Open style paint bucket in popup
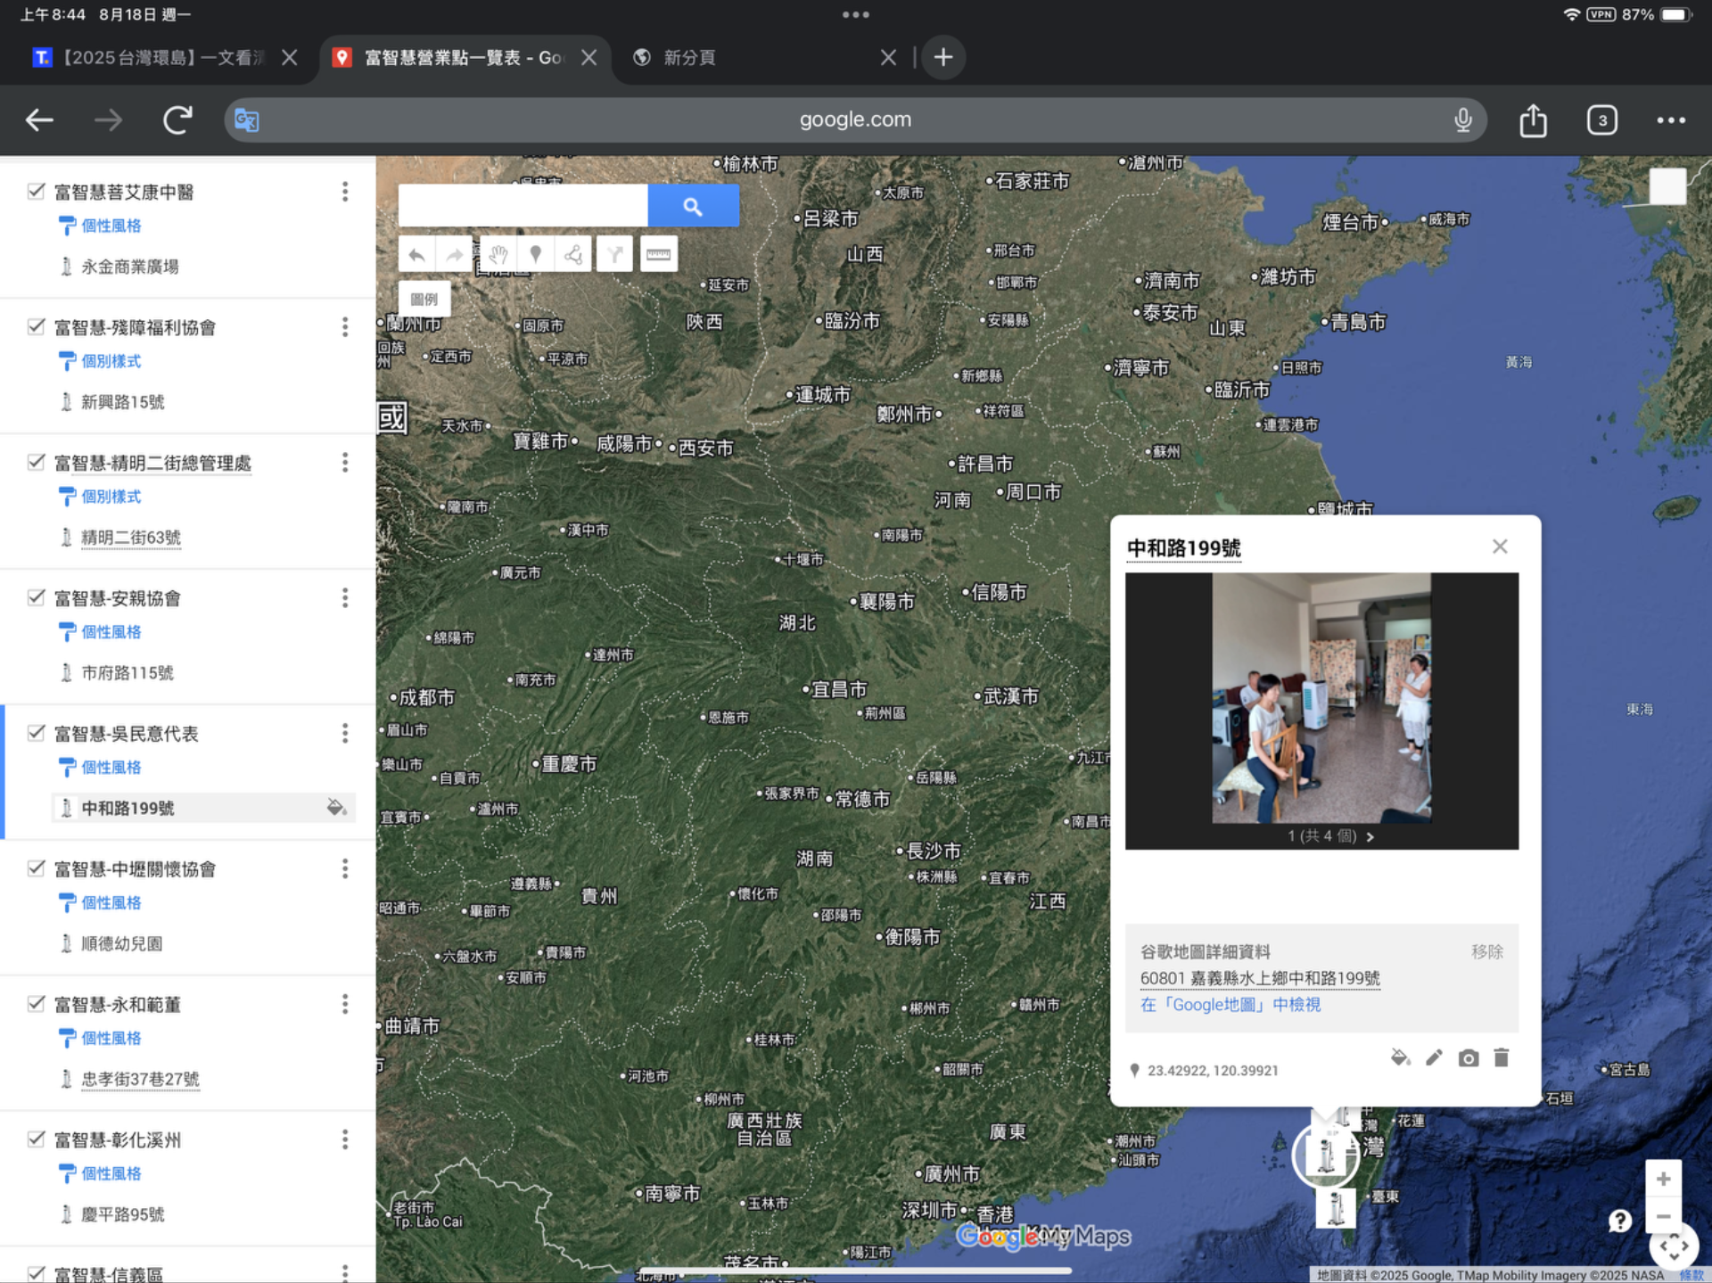The height and width of the screenshot is (1283, 1712). [x=1400, y=1057]
